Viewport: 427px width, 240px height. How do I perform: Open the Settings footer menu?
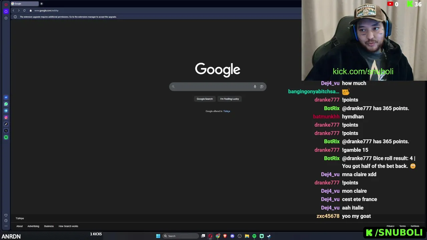point(415,226)
